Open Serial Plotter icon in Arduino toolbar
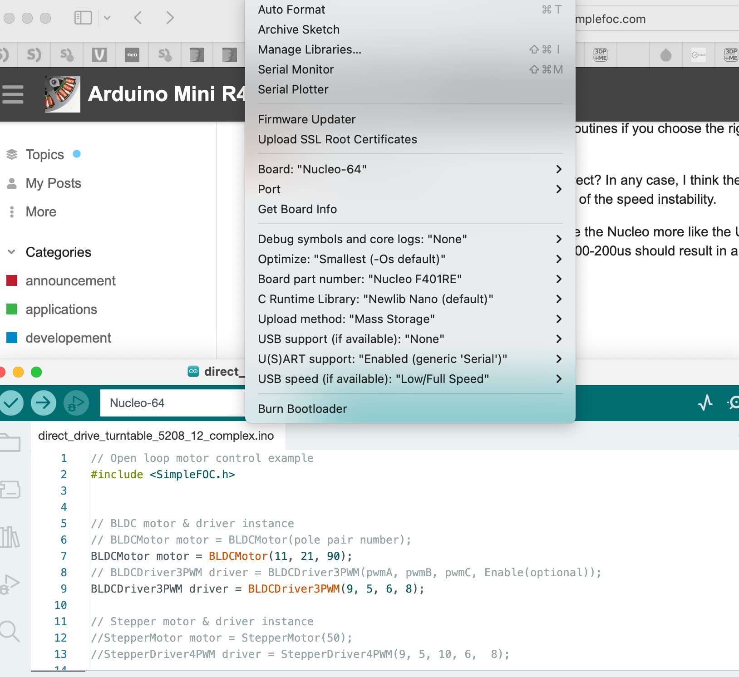 pos(705,402)
